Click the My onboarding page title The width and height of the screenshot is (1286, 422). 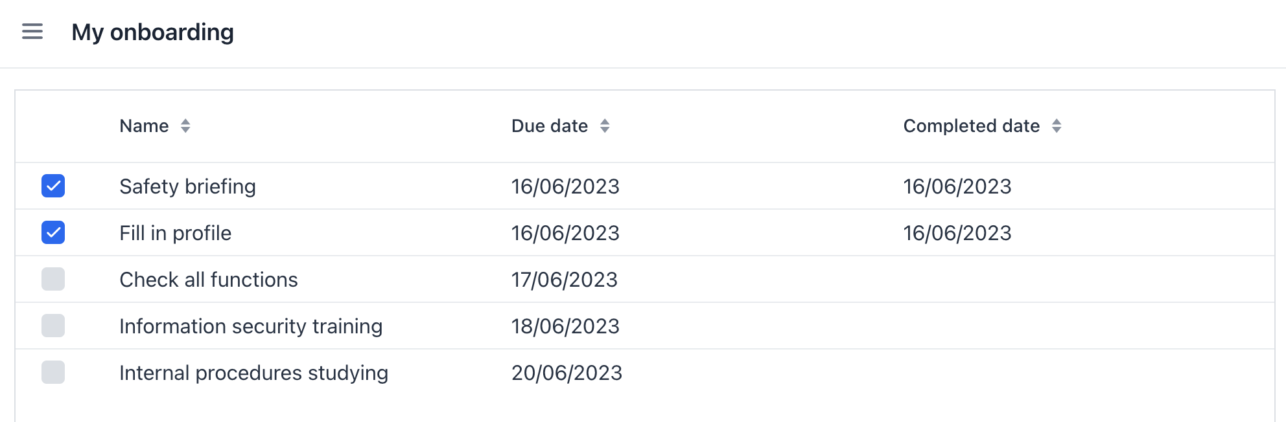coord(152,32)
